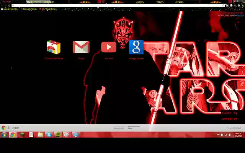This screenshot has width=245, height=153.
Task: Click the monitor taskbar icon
Action: pos(76,135)
